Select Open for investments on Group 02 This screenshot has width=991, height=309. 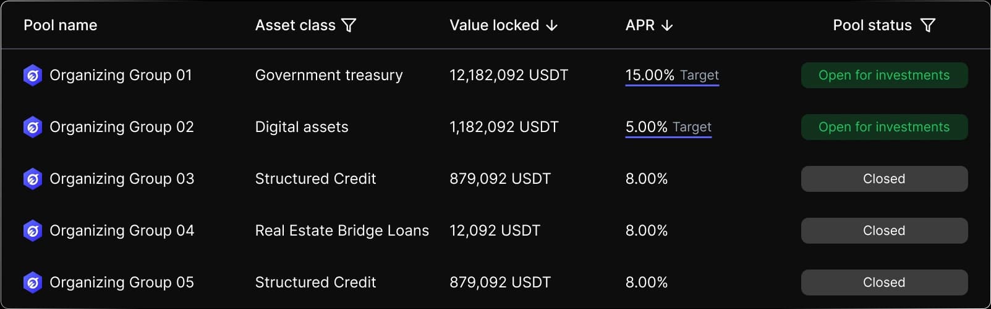884,127
